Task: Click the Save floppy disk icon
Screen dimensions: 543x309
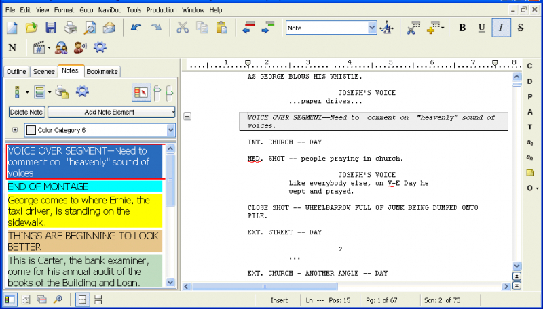Action: pos(51,28)
